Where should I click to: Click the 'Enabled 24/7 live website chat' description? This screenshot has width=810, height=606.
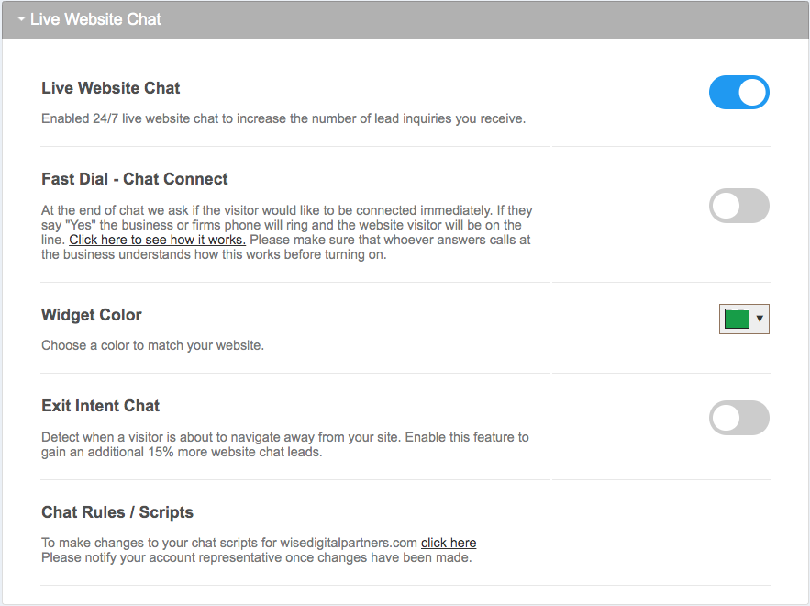click(x=283, y=118)
